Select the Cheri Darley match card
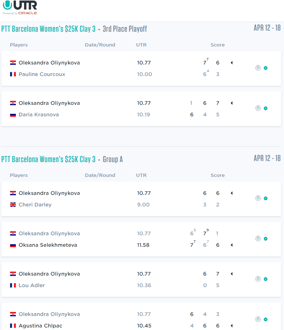The image size is (284, 330). tap(141, 199)
